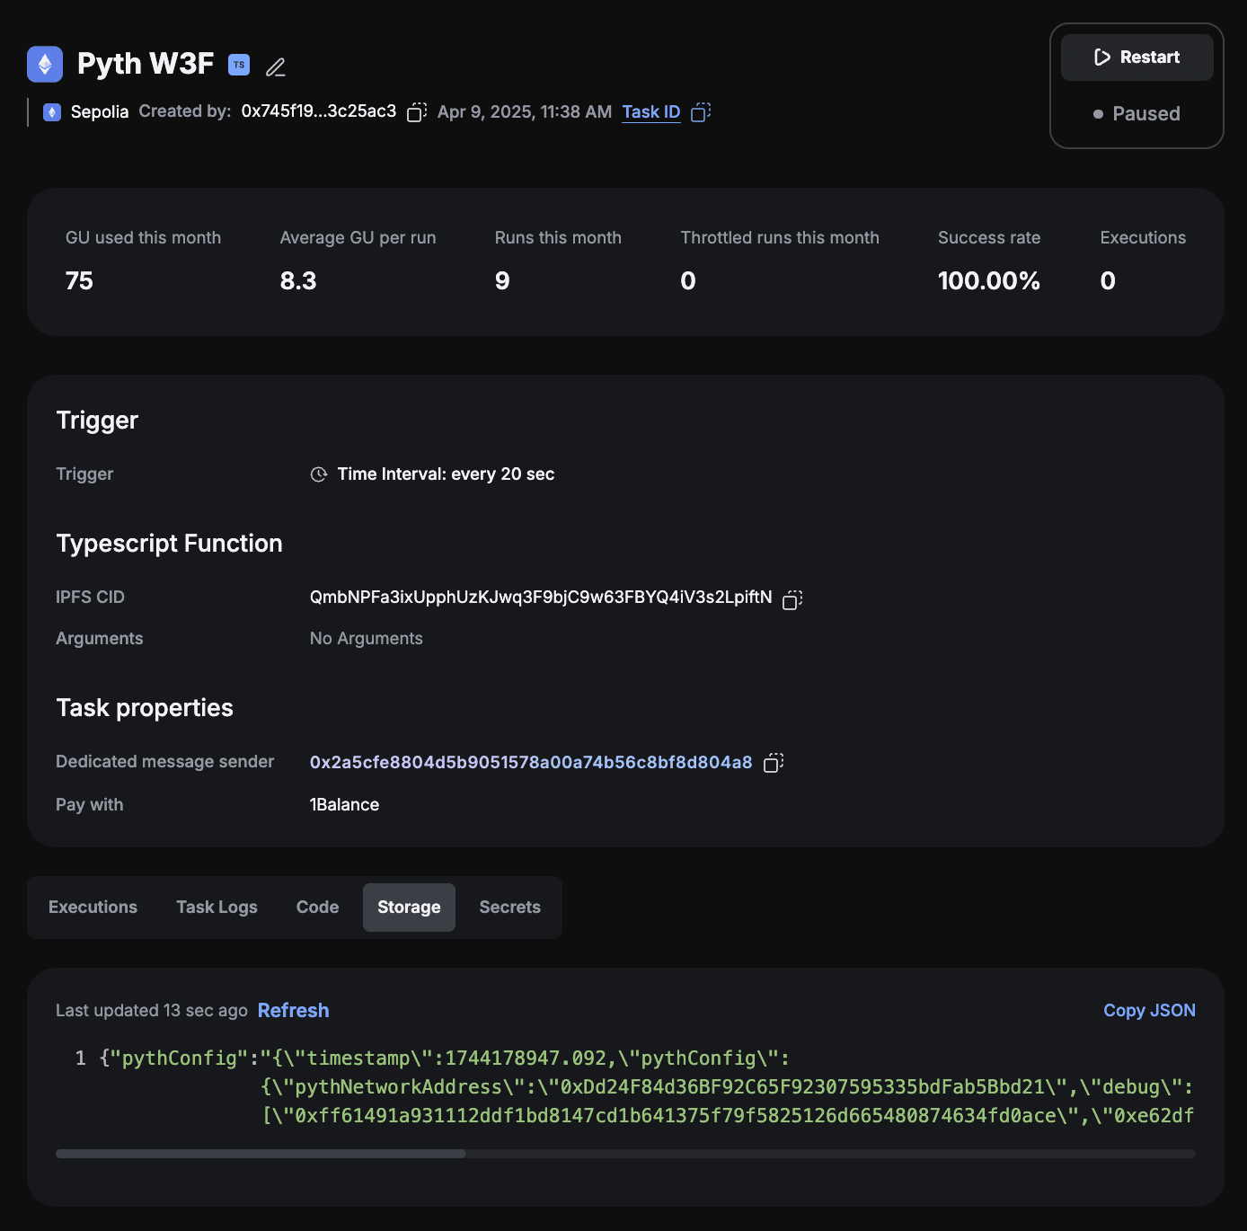Copy the creator address 0x745f19...3c25ac3
The image size is (1247, 1231).
416,112
